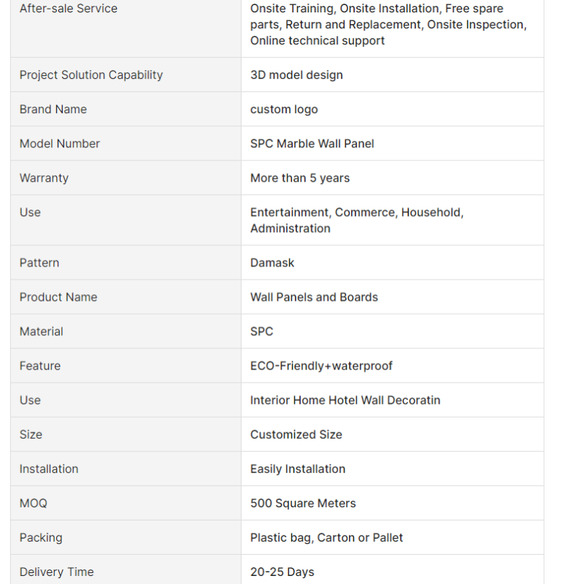
Task: Click the SPC Marble Wall Panel value
Action: (312, 144)
